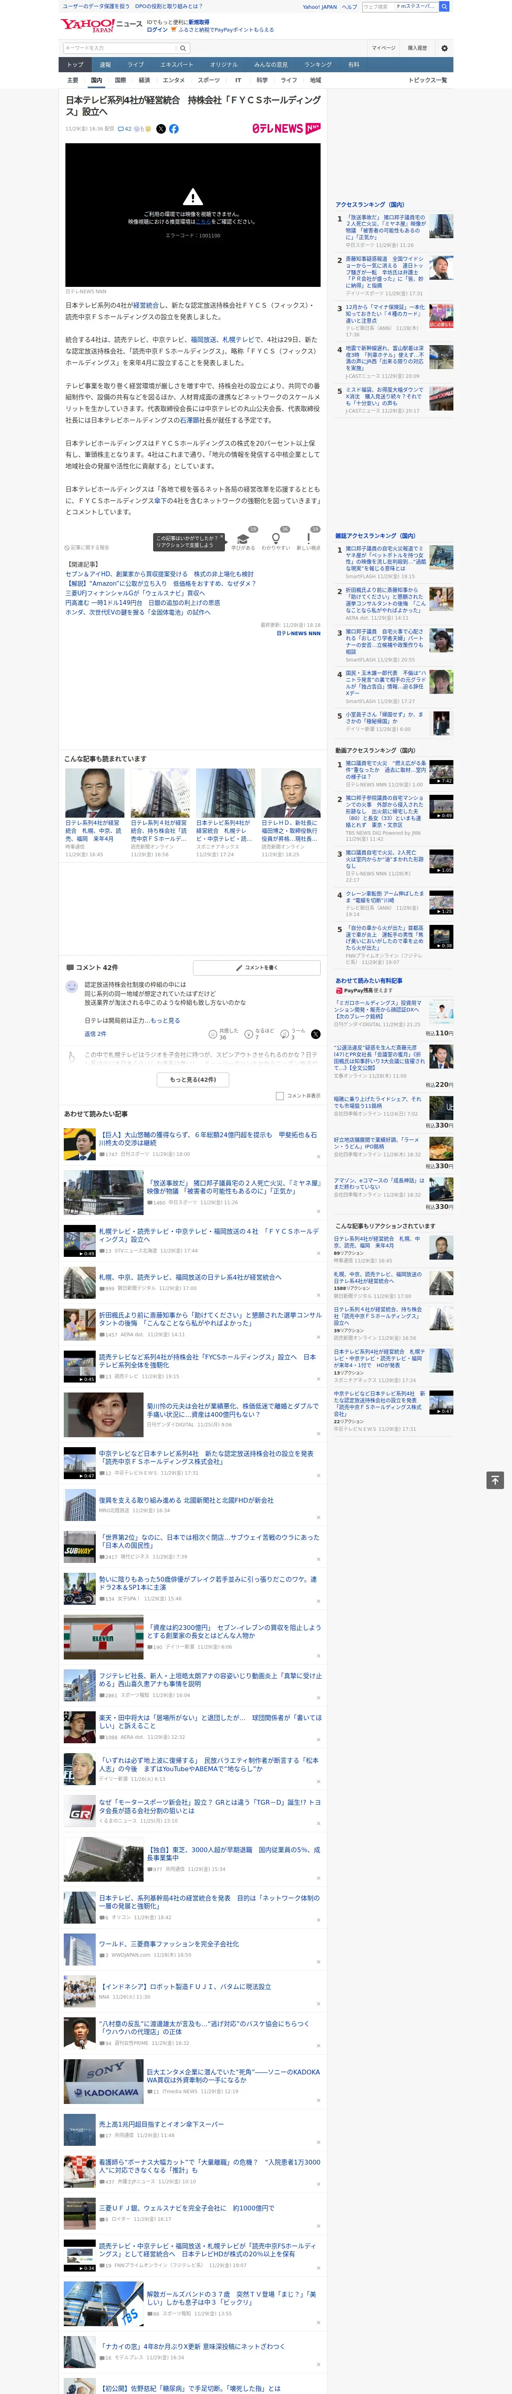512x2394 pixels.
Task: Share the article on Facebook
Action: (x=174, y=129)
